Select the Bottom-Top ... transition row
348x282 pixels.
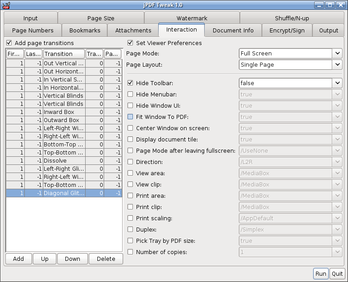pos(64,145)
